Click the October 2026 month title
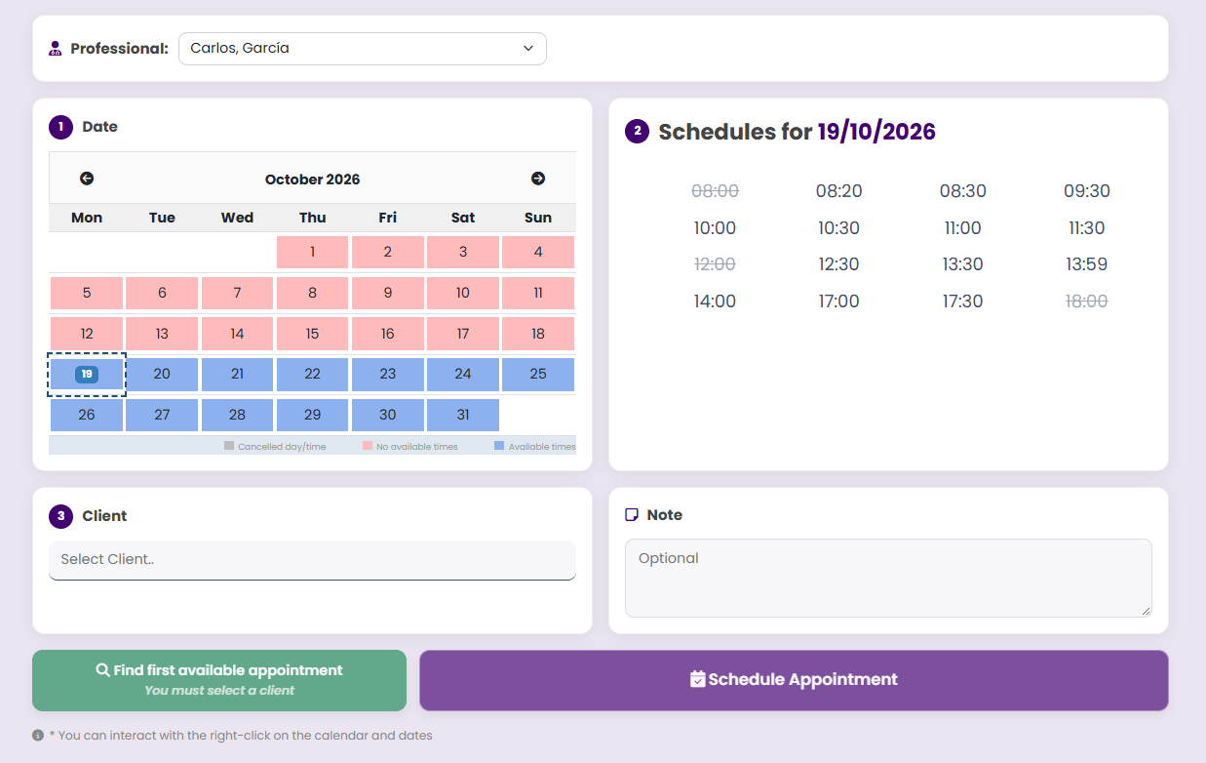The height and width of the screenshot is (763, 1206). pyautogui.click(x=312, y=180)
